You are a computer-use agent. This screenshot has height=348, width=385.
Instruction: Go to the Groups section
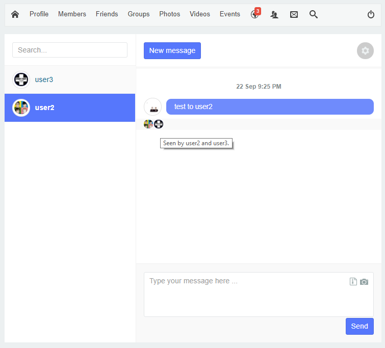click(x=139, y=14)
